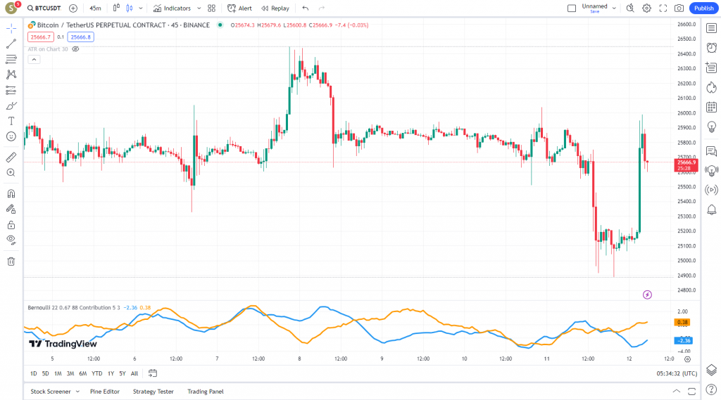Change the 45m chart interval

pyautogui.click(x=95, y=8)
